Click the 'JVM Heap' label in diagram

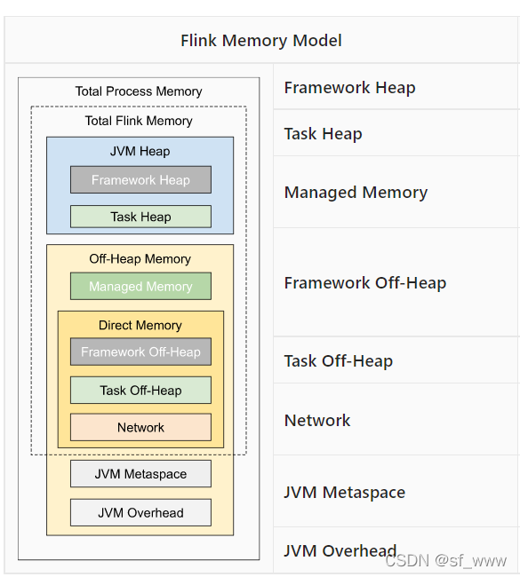[x=140, y=151]
